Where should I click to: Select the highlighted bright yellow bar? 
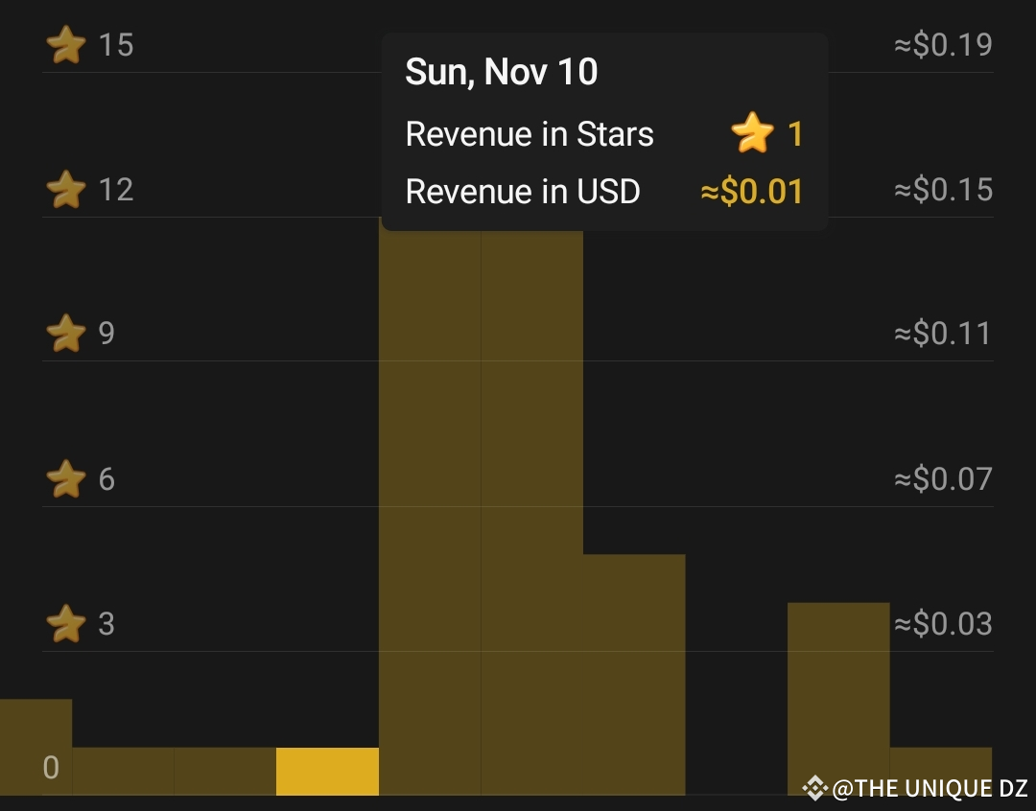coord(327,771)
